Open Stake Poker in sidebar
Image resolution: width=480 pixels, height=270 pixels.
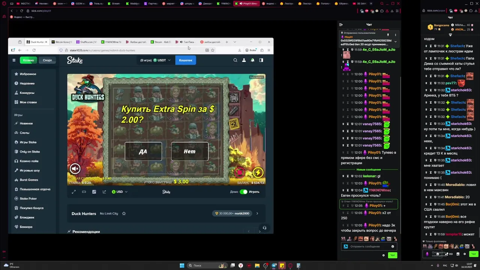28,198
